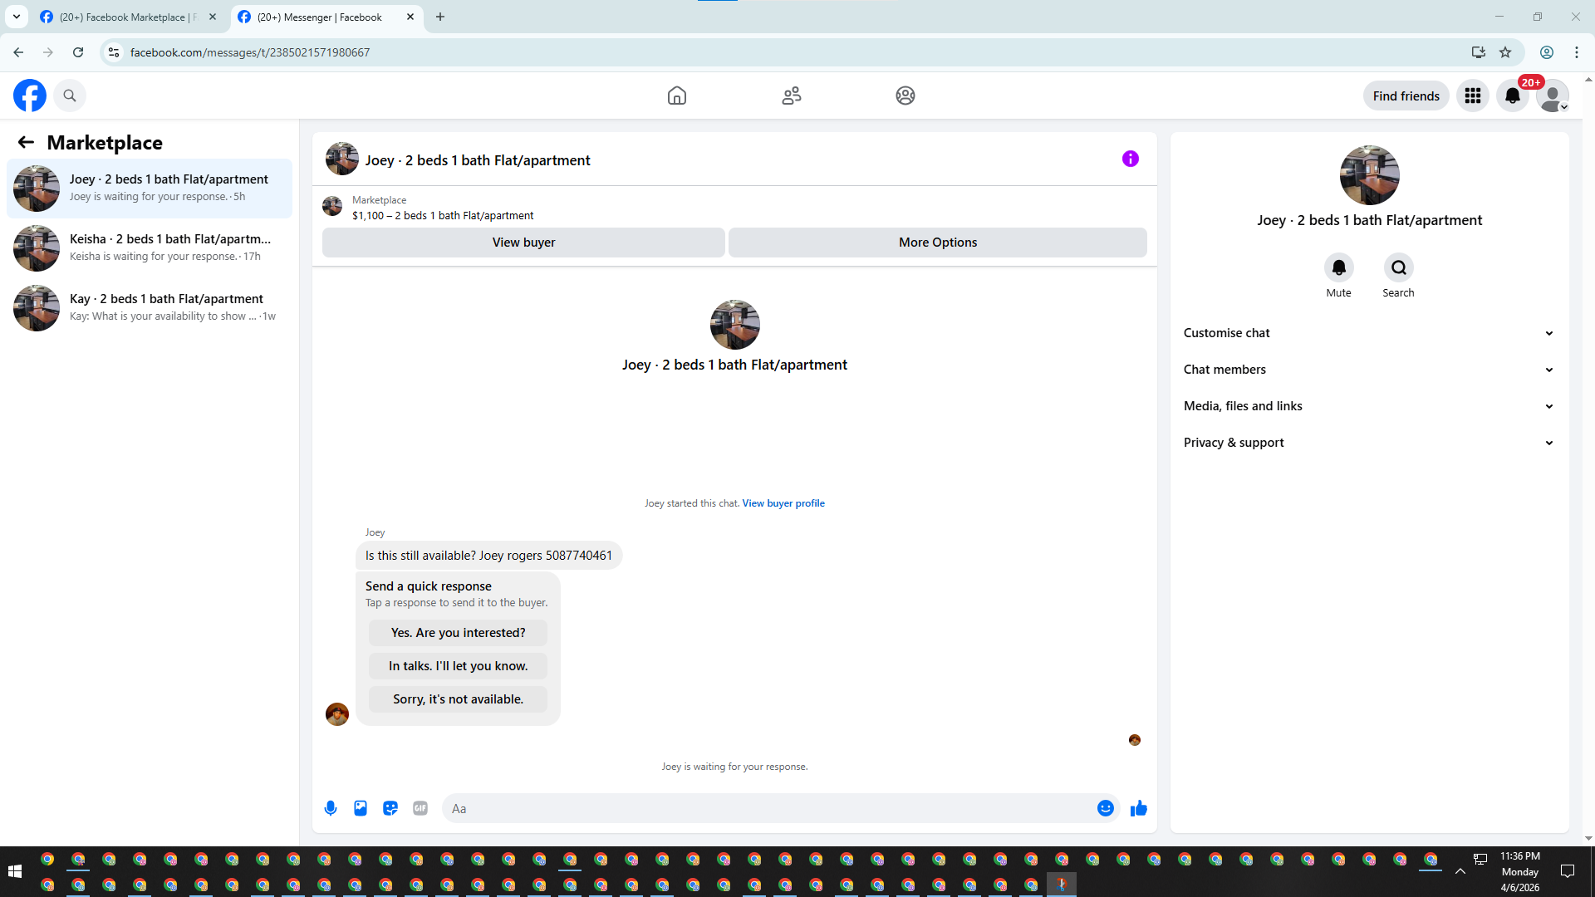Viewport: 1595px width, 897px height.
Task: Go back in browser history
Action: [18, 52]
